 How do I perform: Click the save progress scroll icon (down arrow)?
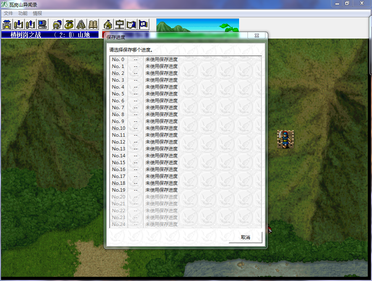tap(19, 24)
